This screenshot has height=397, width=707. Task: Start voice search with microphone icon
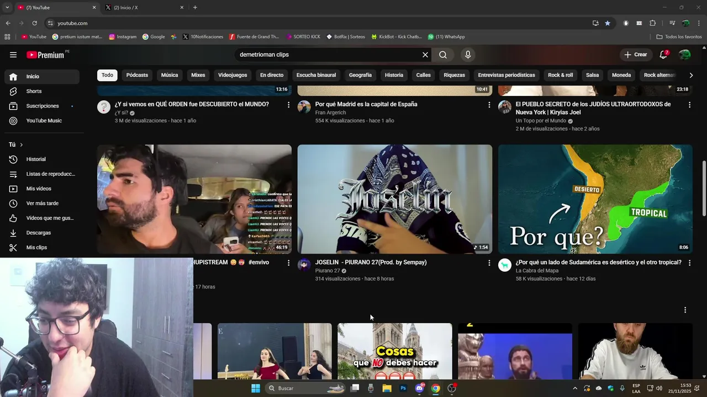[x=468, y=55]
